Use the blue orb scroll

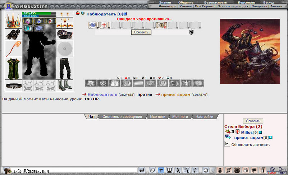pyautogui.click(x=93, y=25)
